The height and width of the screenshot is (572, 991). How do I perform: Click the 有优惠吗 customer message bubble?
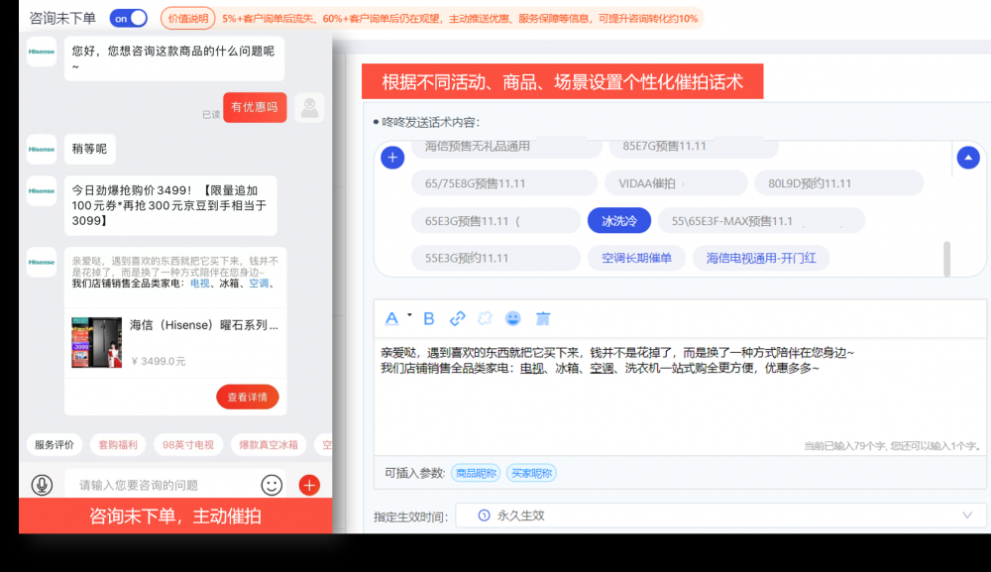coord(255,107)
